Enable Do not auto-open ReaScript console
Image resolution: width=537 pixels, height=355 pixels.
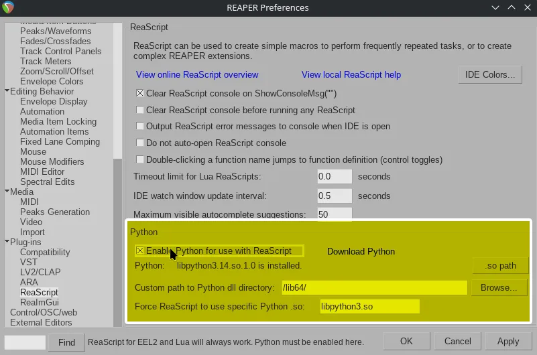click(139, 143)
